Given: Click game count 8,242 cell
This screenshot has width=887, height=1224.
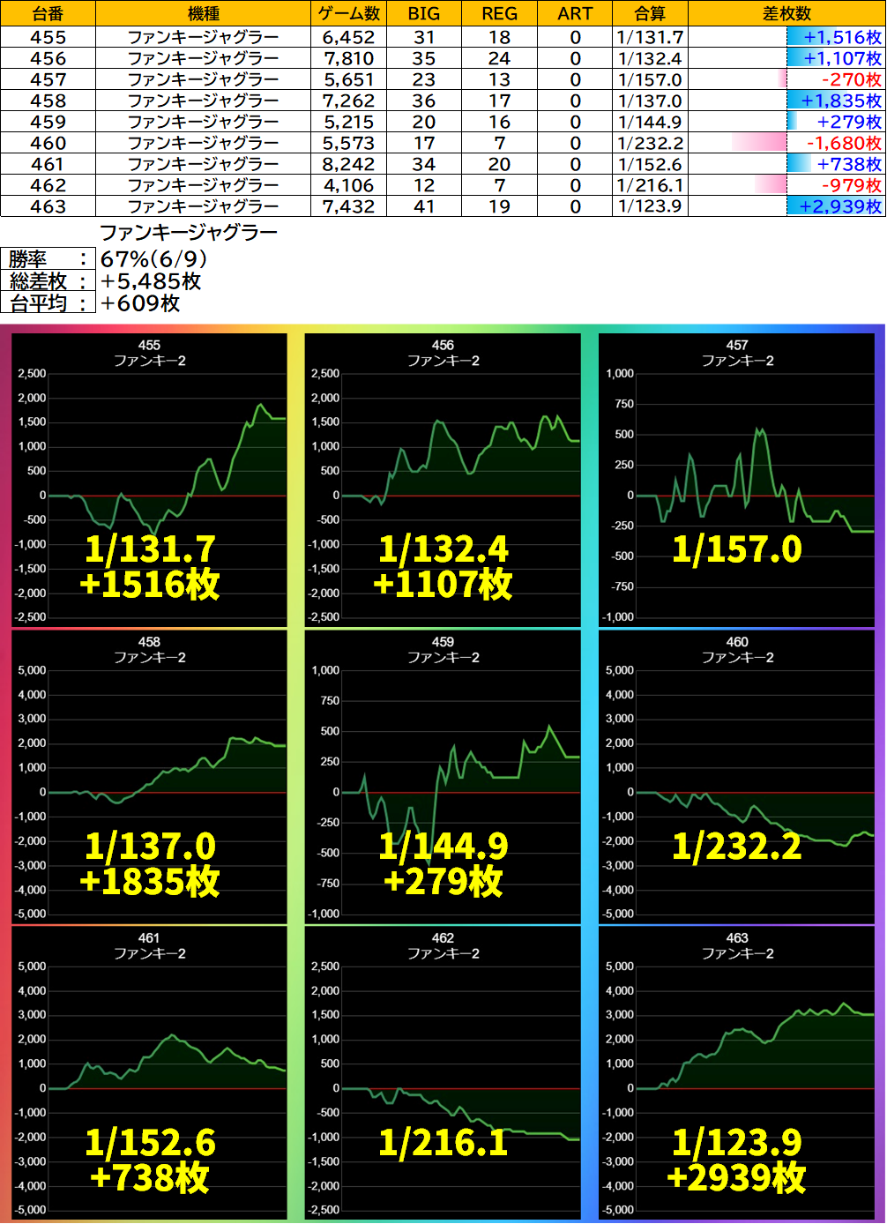Looking at the screenshot, I should 348,164.
